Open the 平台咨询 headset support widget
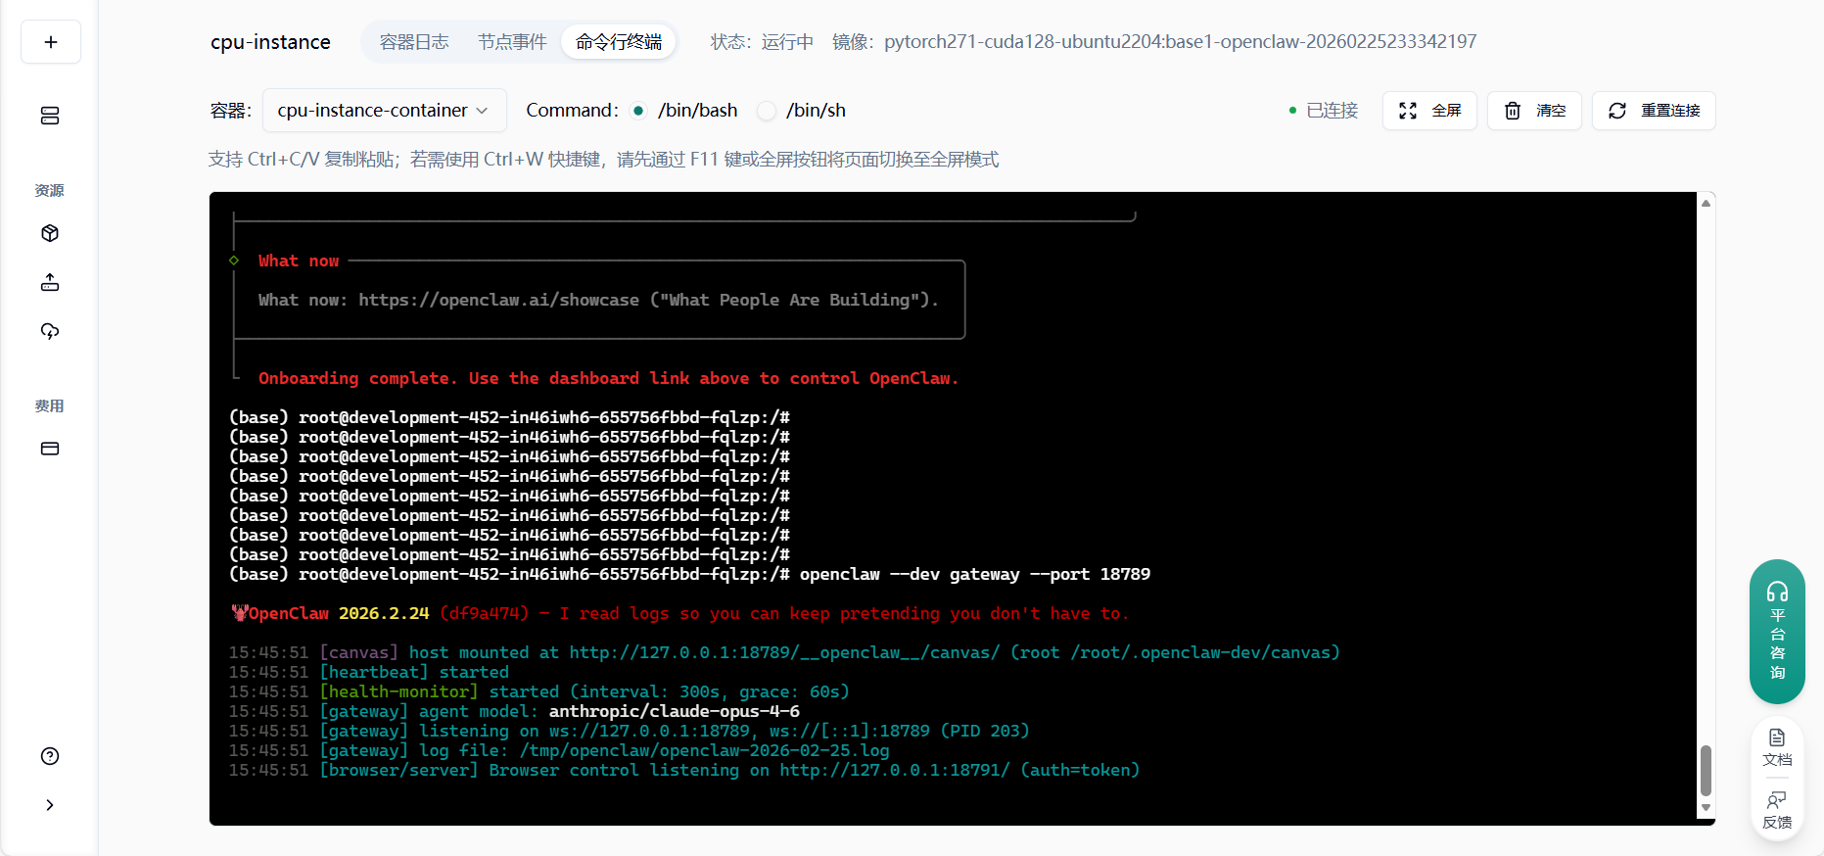Screen dimensions: 1824x856 [1777, 631]
